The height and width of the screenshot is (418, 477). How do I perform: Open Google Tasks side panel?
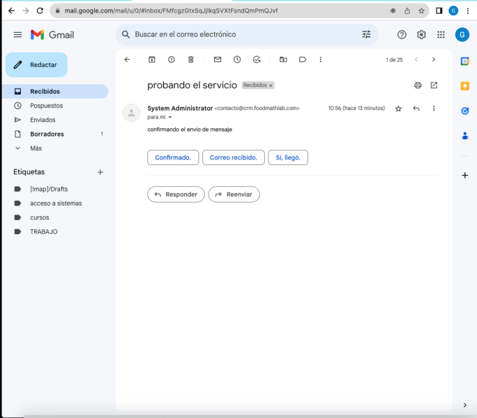[464, 111]
